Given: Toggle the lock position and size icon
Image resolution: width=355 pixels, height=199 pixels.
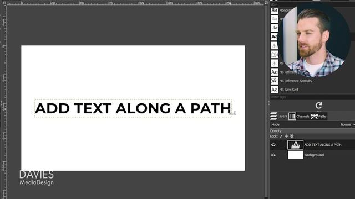Looking at the screenshot, I should coord(286,136).
